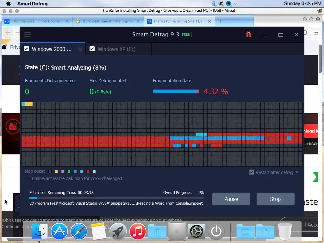Viewport: 324px width, 243px height.
Task: Open Finder from the dock
Action: coord(40,231)
